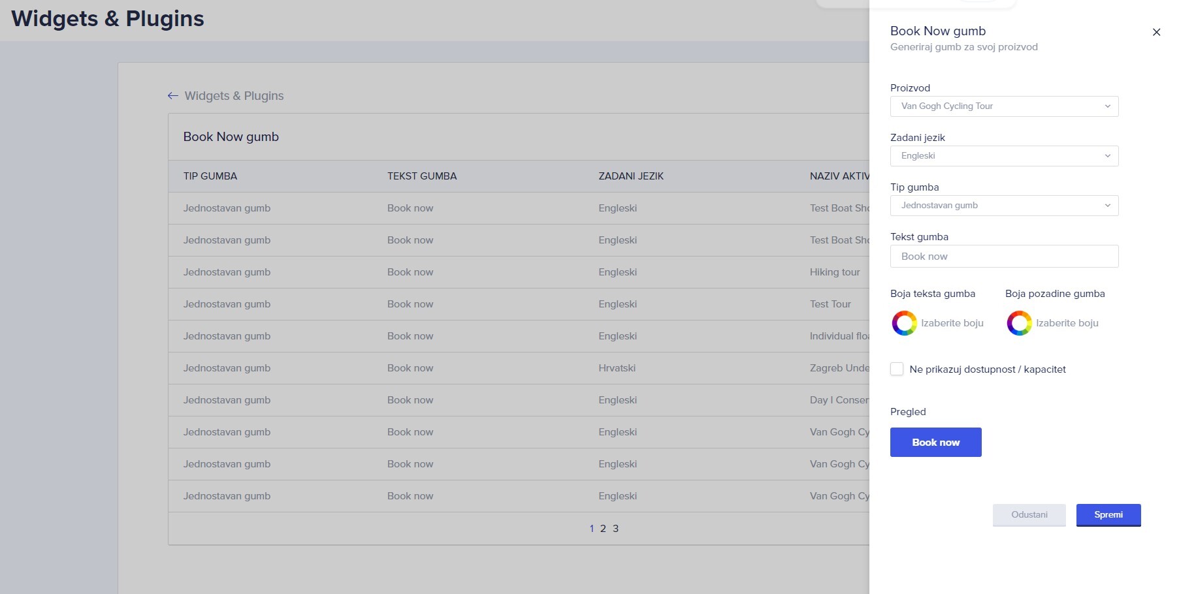Click the Individual flo… activity name cell

(839, 336)
